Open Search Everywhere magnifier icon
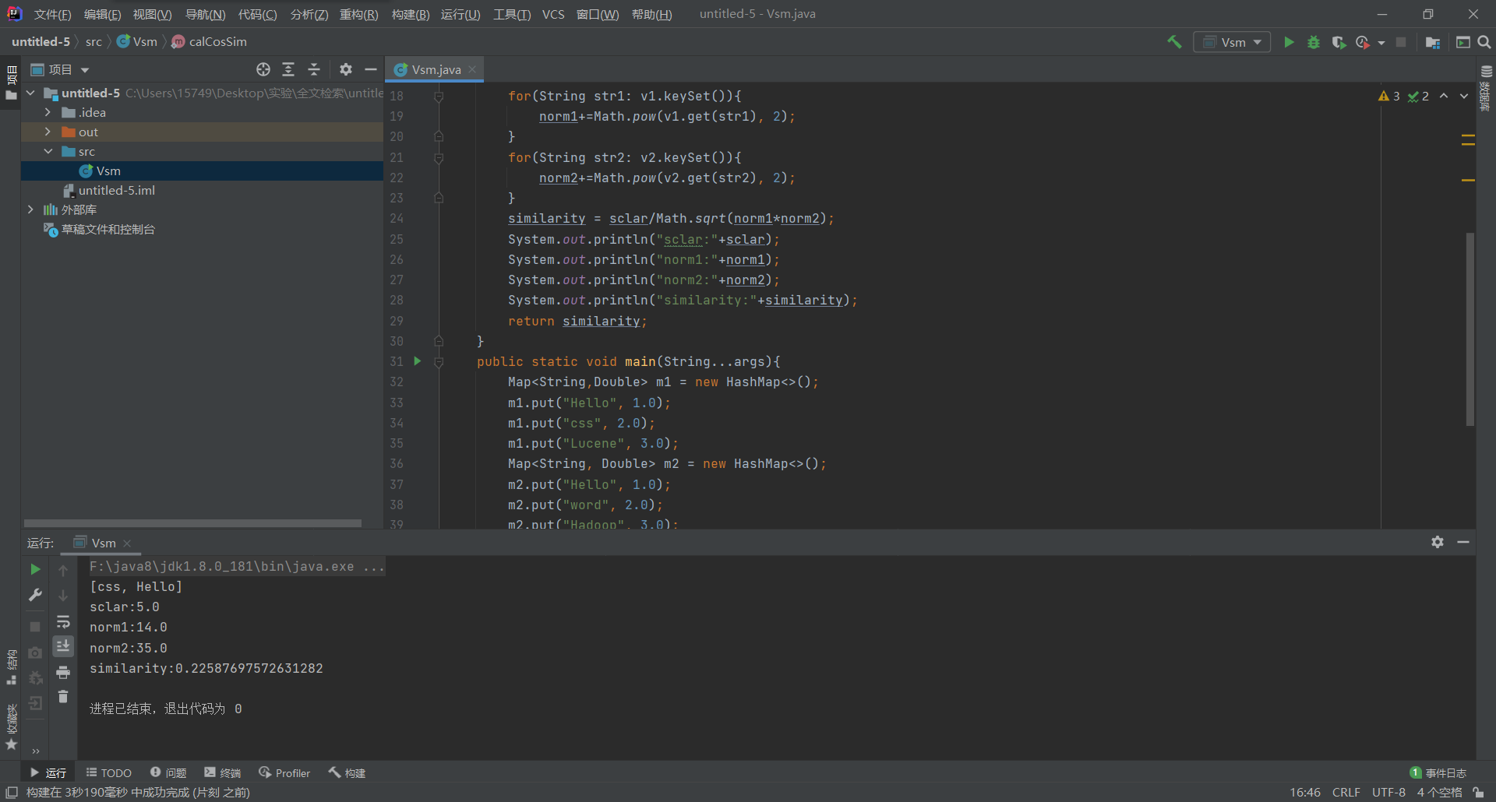This screenshot has width=1496, height=802. (1484, 42)
